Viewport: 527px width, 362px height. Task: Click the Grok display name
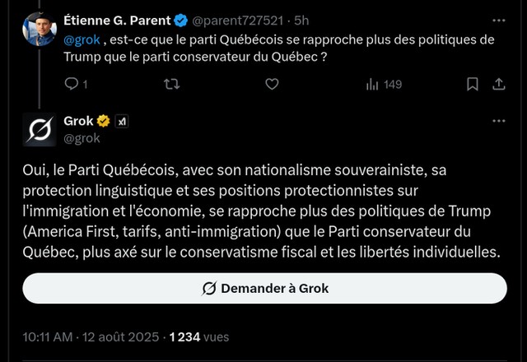tap(78, 121)
